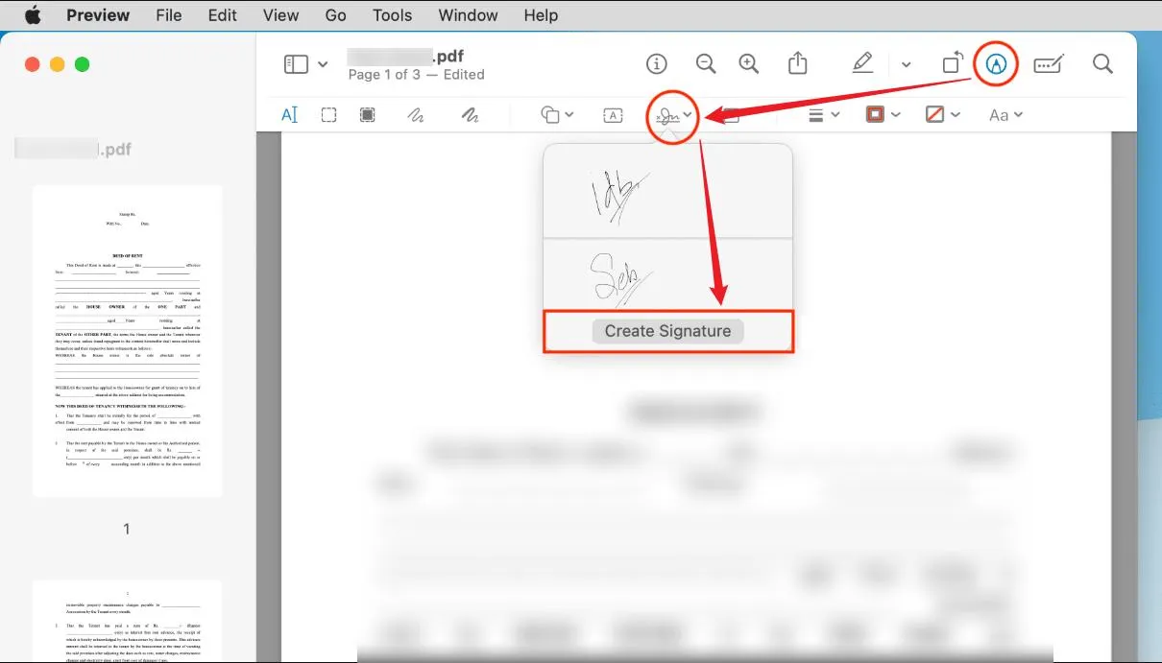The height and width of the screenshot is (663, 1162).
Task: Select the Rectangular Selection tool
Action: (x=328, y=115)
